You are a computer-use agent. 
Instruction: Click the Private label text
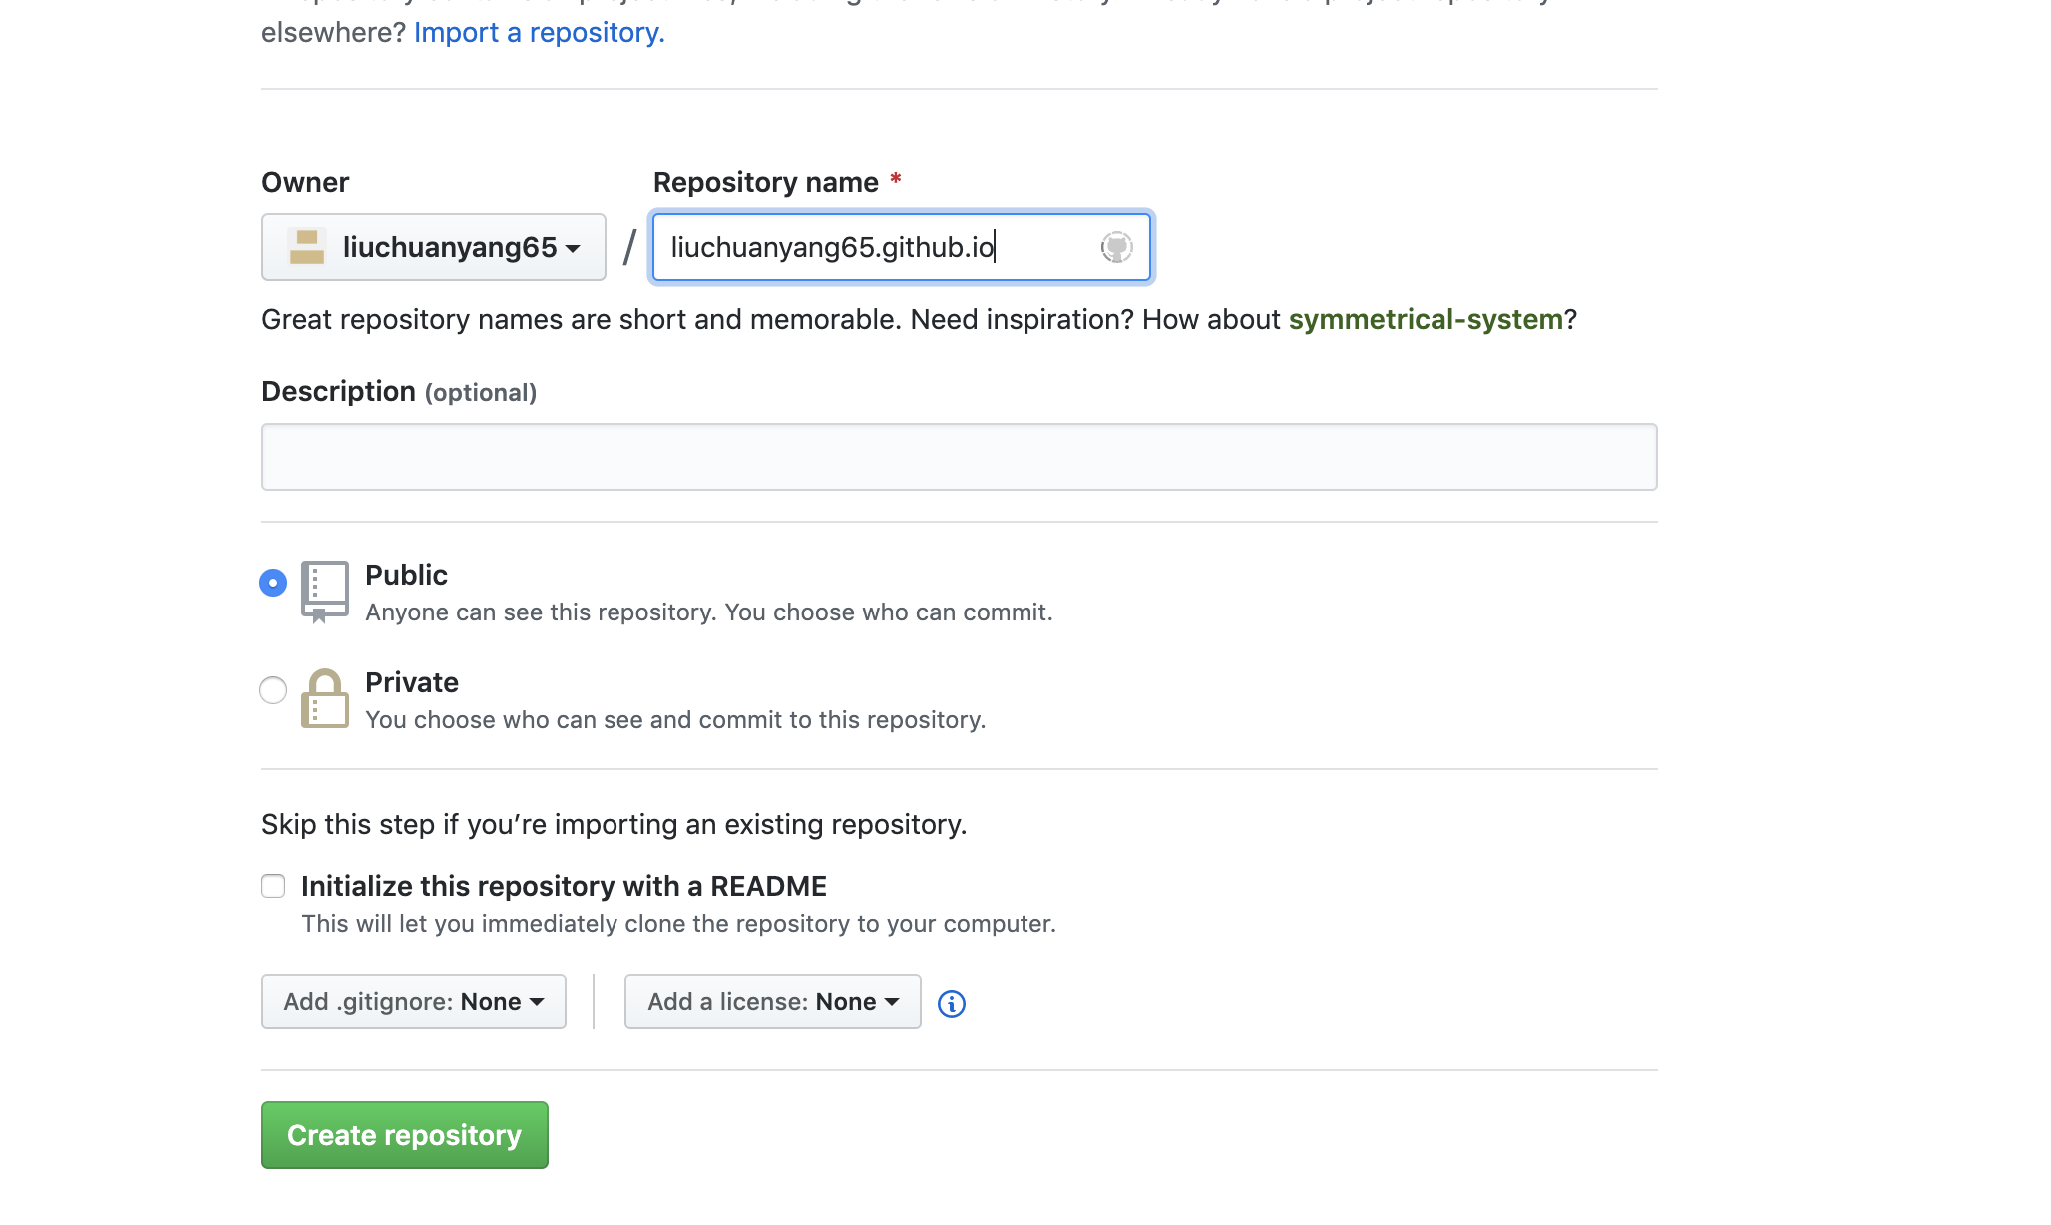coord(412,682)
